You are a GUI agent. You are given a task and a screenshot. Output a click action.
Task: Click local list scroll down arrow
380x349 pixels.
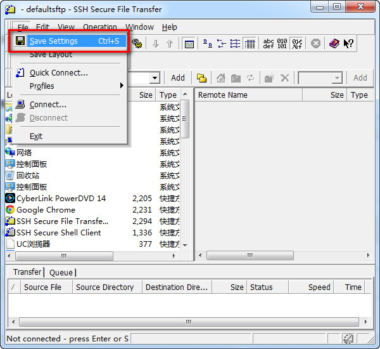pyautogui.click(x=185, y=246)
